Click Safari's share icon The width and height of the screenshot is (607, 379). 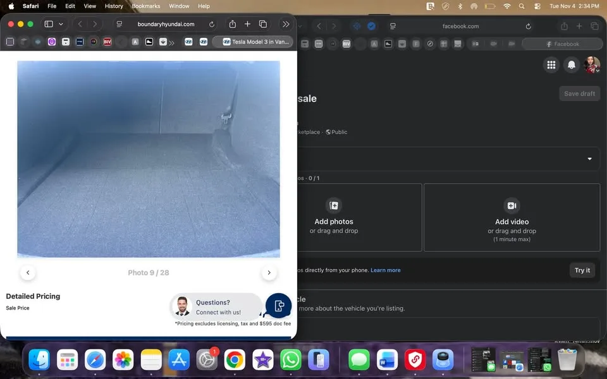(x=233, y=24)
